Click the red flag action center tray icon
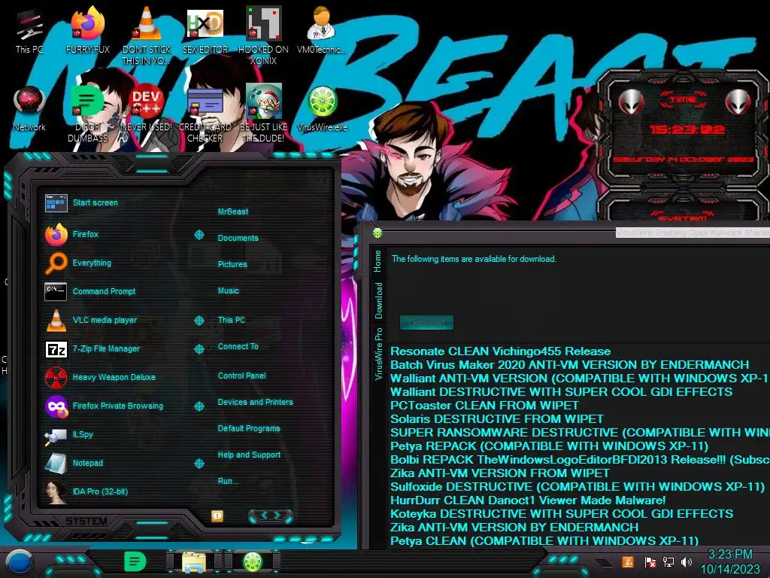The height and width of the screenshot is (578, 770). coord(650,561)
